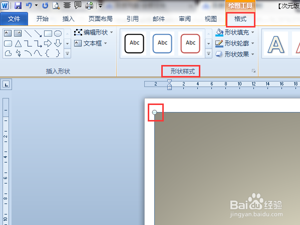Click the Quick Print printer icon
300x225 pixels.
pyautogui.click(x=89, y=5)
